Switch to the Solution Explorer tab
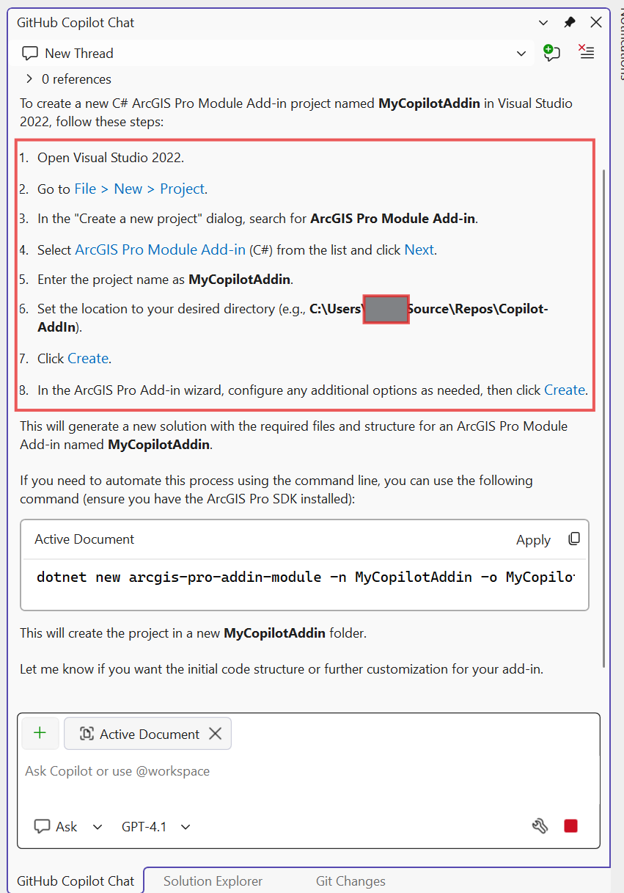The height and width of the screenshot is (893, 624). 212,881
